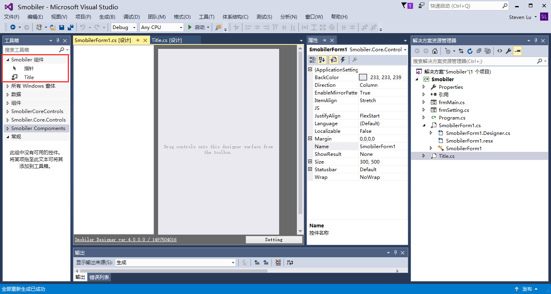Close the SmobilerForm1.cs design tab
The width and height of the screenshot is (551, 294).
coord(145,40)
